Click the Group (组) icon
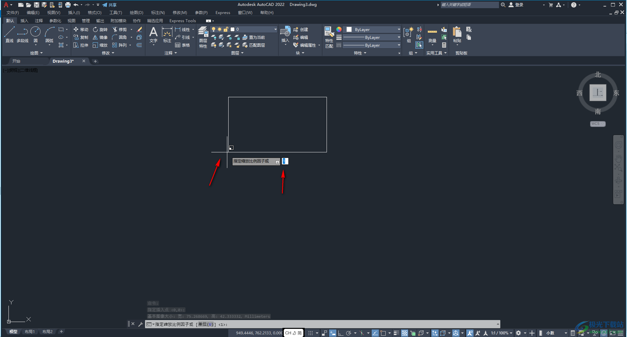The height and width of the screenshot is (337, 627). coord(409,35)
